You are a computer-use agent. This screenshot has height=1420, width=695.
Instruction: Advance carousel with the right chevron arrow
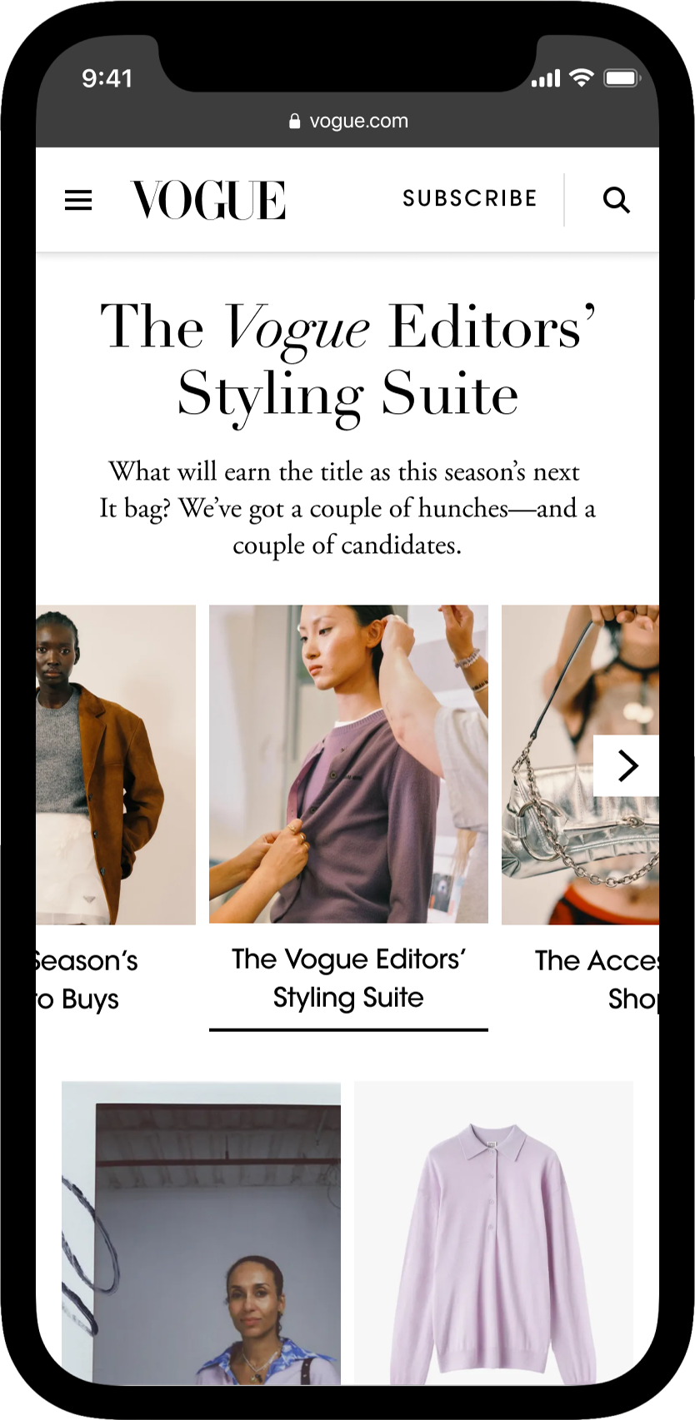coord(627,765)
